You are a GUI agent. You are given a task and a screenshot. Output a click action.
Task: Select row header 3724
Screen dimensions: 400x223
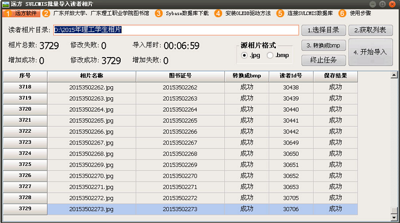point(25,154)
